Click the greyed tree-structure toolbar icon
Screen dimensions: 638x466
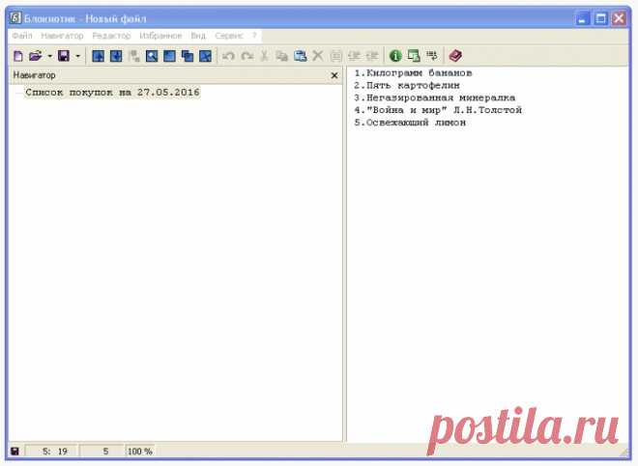[x=133, y=56]
